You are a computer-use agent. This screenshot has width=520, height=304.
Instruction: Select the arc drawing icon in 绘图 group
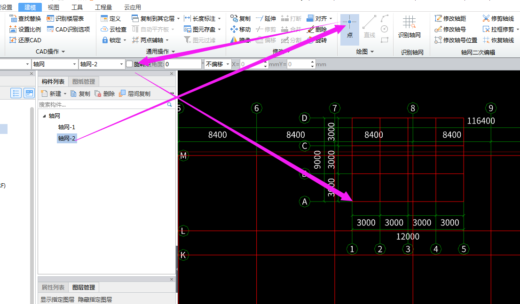point(385,18)
